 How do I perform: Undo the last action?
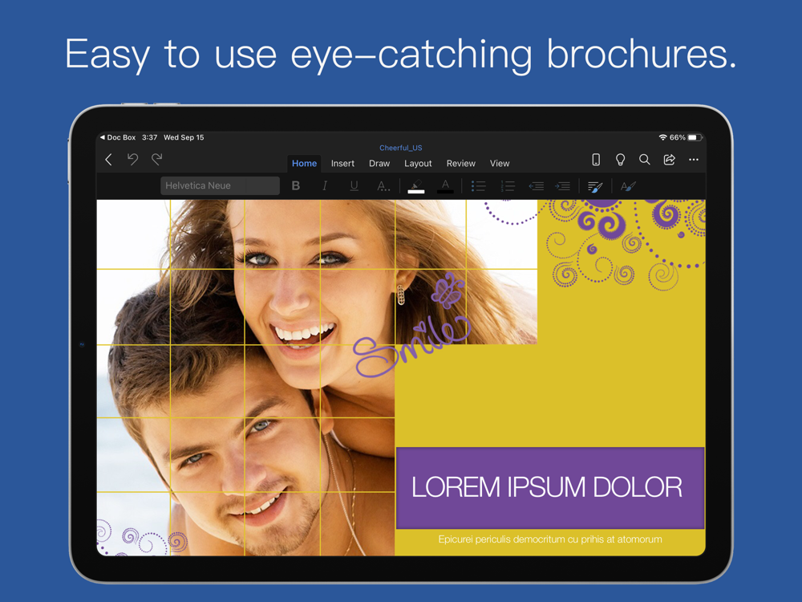click(x=132, y=160)
